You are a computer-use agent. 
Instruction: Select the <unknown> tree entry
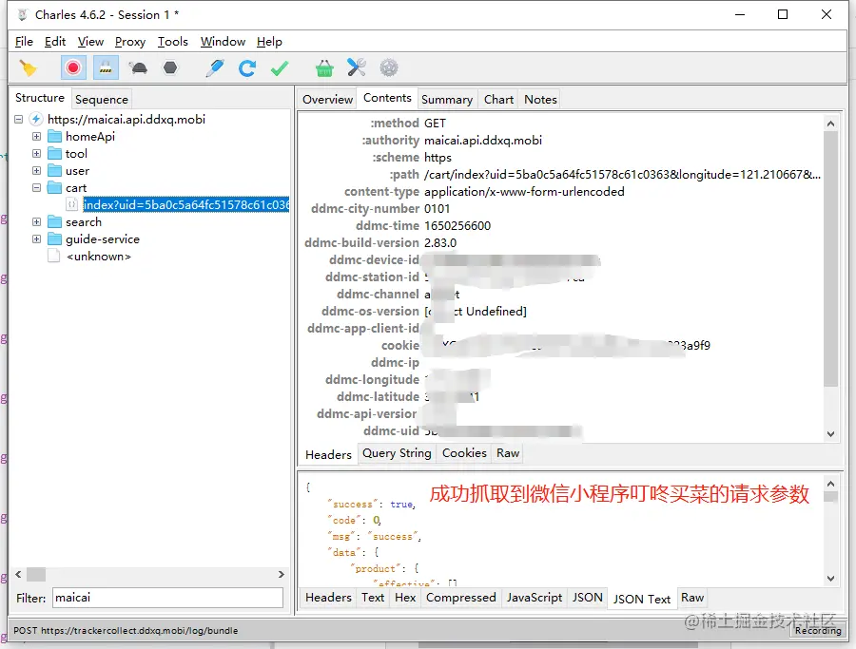[x=98, y=257]
